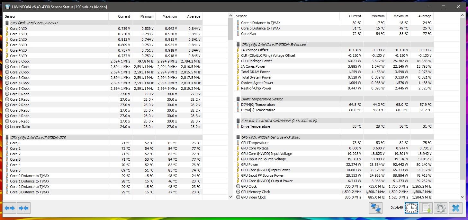The height and width of the screenshot is (220, 468).
Task: Click right pane Maximum column header
Action: (x=398, y=16)
